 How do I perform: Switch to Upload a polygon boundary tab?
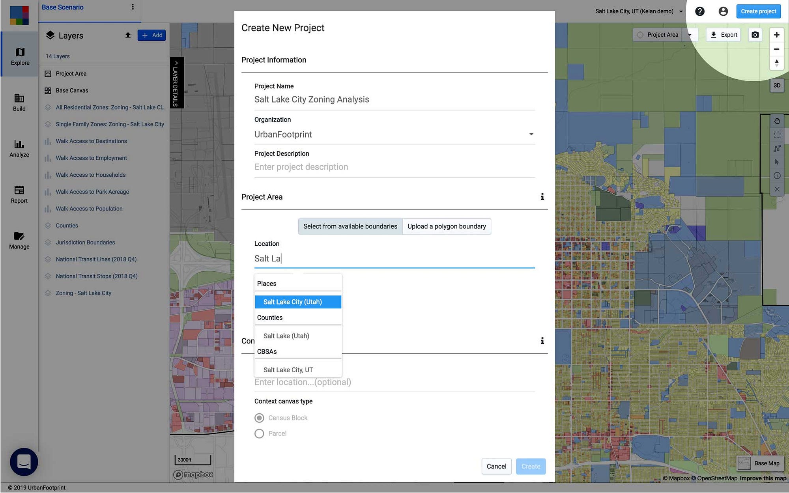446,226
